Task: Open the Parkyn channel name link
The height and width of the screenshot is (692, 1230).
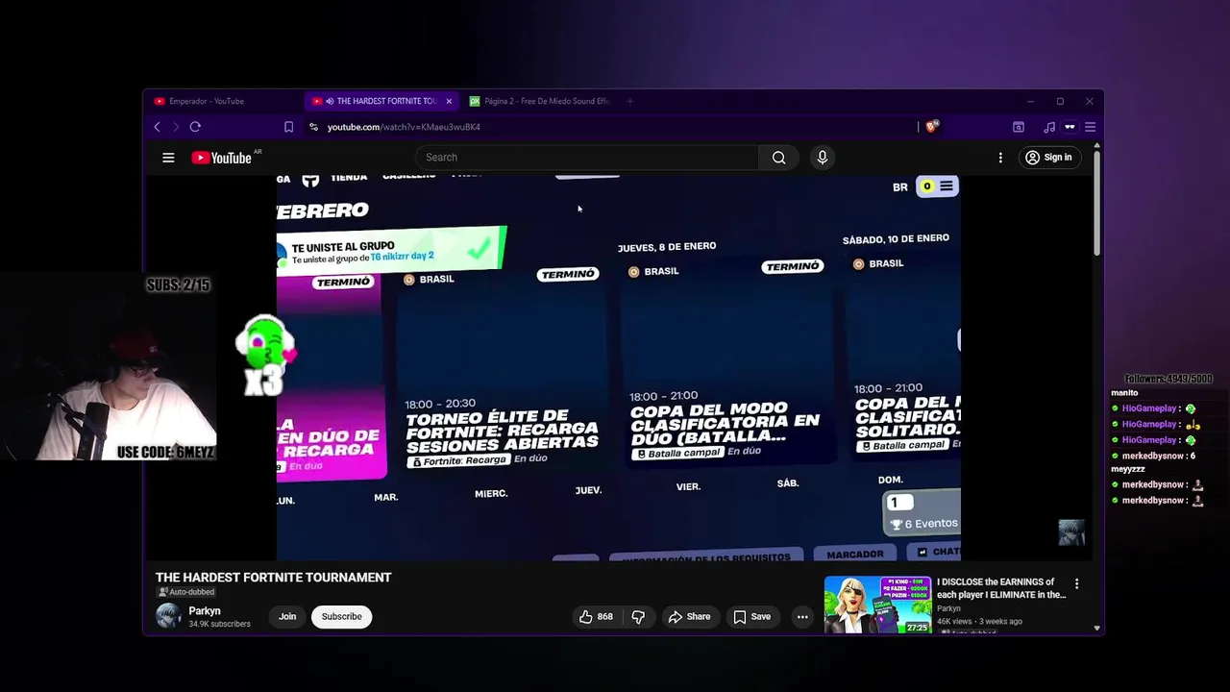Action: pyautogui.click(x=205, y=611)
